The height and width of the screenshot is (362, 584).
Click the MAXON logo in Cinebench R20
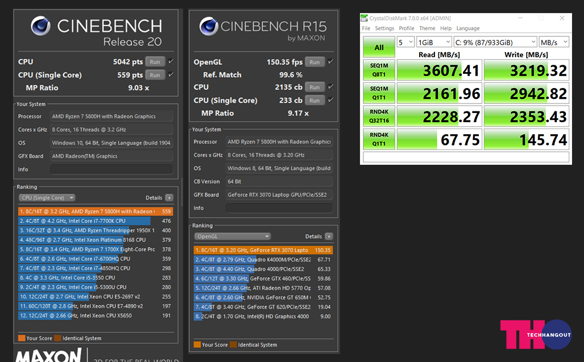[48, 355]
